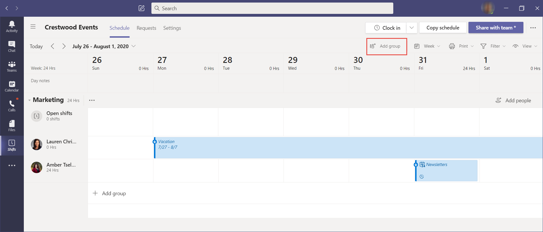Click Copy schedule
The image size is (543, 232).
click(x=443, y=28)
